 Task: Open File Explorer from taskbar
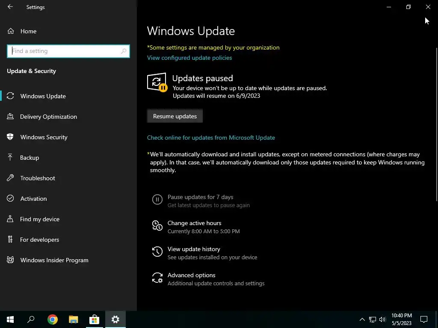[74, 319]
